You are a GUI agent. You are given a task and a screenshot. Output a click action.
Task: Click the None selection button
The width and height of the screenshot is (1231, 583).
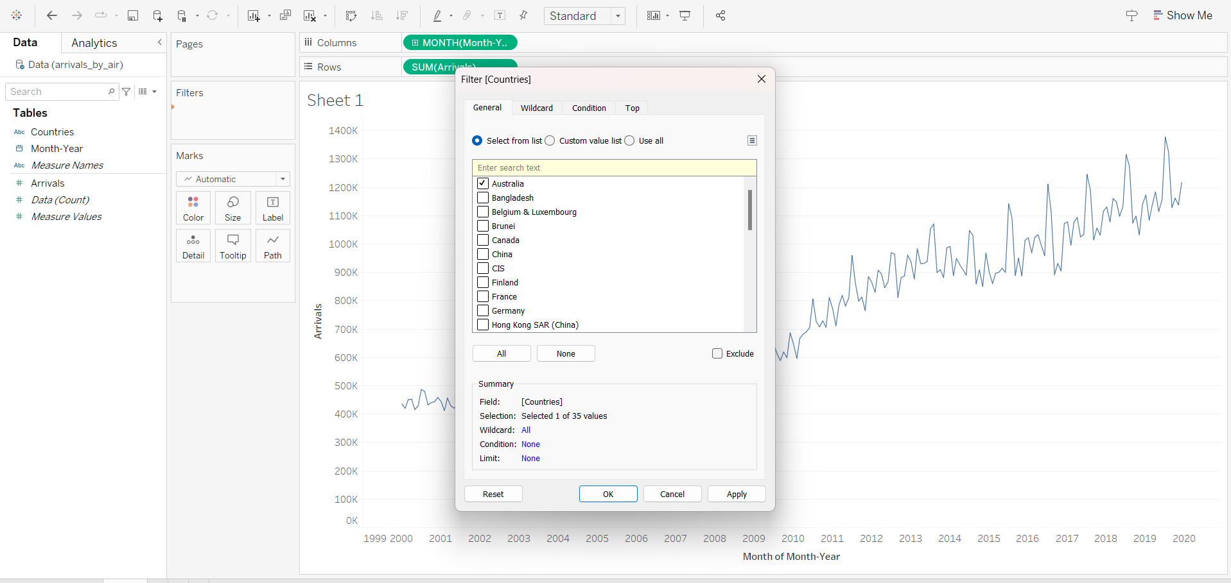566,353
